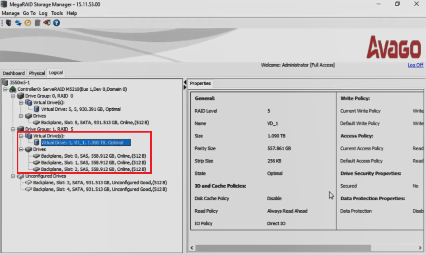Viewport: 426px width, 255px height.
Task: Click the blue arrows refresh icon
Action: tap(18, 23)
